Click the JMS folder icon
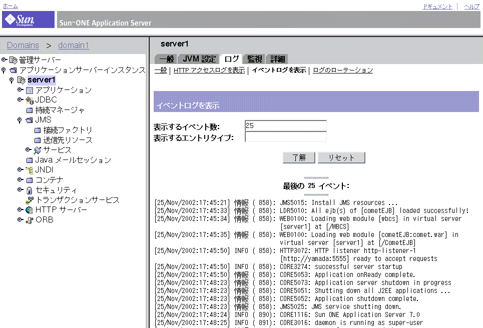 point(29,120)
